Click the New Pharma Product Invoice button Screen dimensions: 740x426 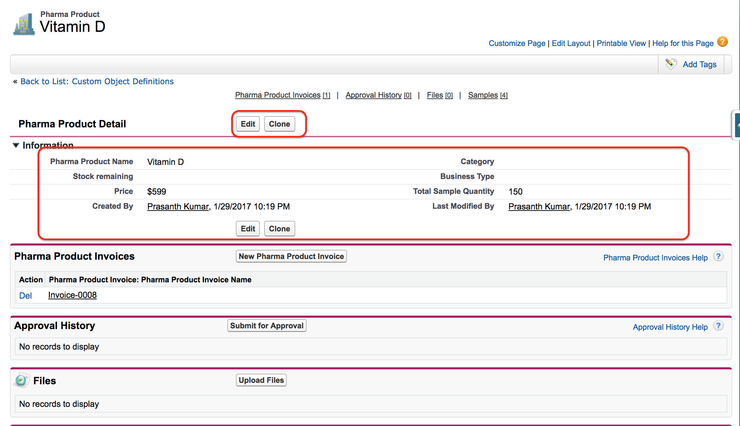[x=290, y=257]
